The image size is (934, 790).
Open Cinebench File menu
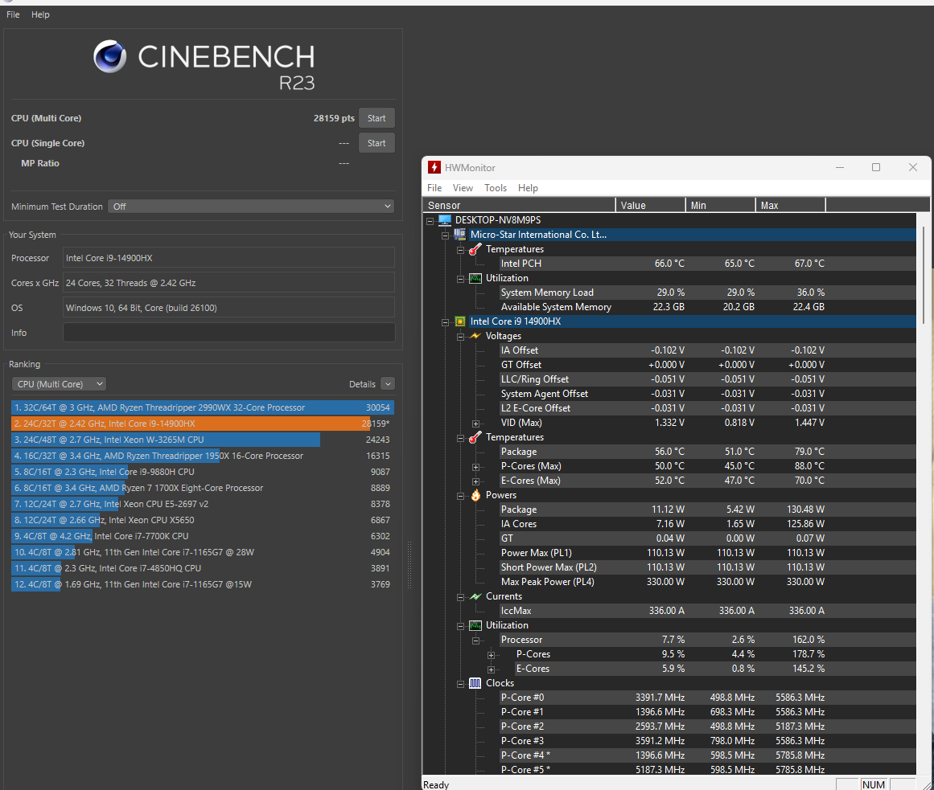click(x=13, y=14)
